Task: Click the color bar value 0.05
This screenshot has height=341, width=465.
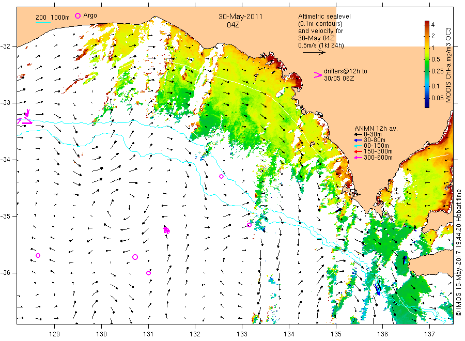Action: tap(438, 98)
